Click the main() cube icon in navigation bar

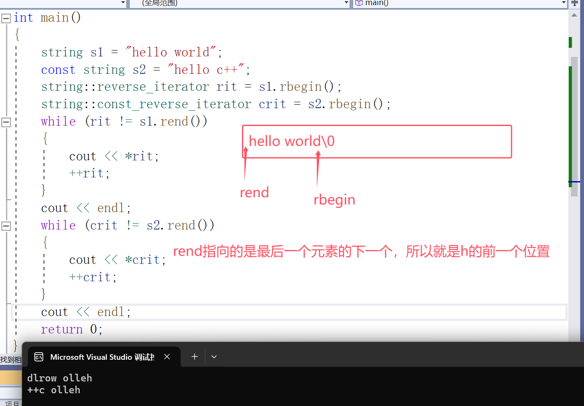(359, 3)
